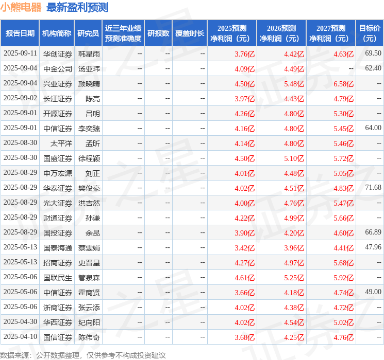Click target price 64.00
Image resolution: width=384 pixels, height=360 pixels.
click(x=373, y=128)
